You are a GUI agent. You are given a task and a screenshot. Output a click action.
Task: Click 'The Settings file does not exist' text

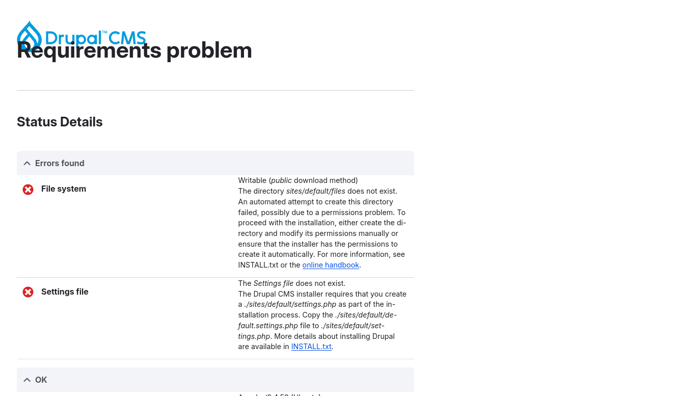coord(292,283)
